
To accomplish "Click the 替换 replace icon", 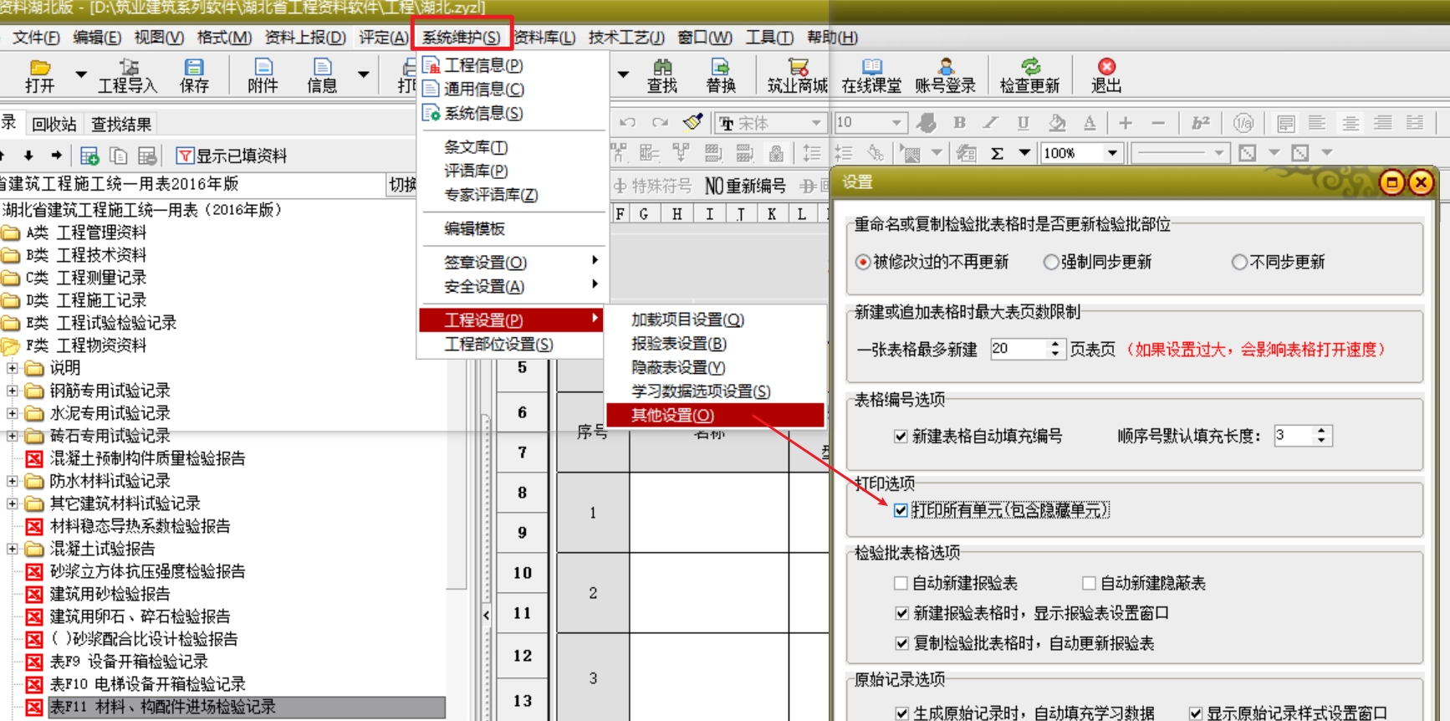I will pyautogui.click(x=720, y=68).
